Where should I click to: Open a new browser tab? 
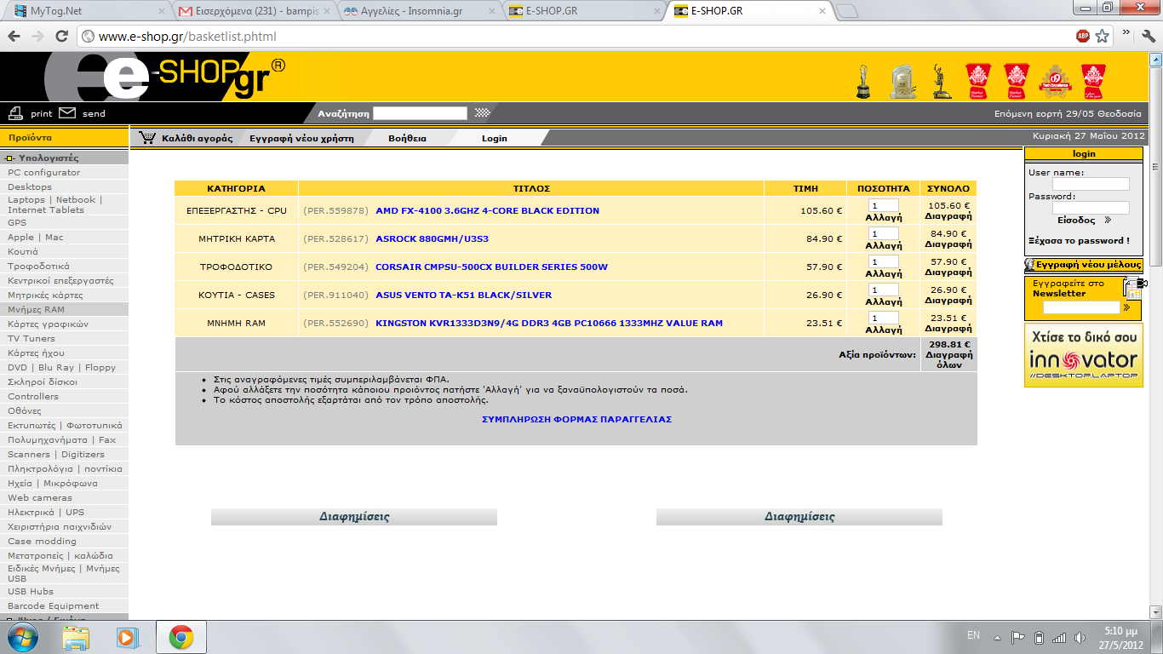847,11
